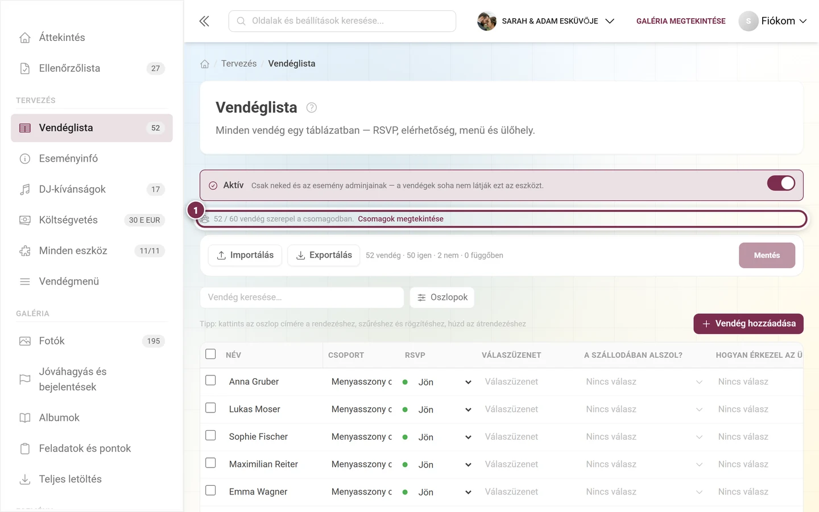Click the Mentés button
Image resolution: width=819 pixels, height=512 pixels.
click(x=767, y=255)
